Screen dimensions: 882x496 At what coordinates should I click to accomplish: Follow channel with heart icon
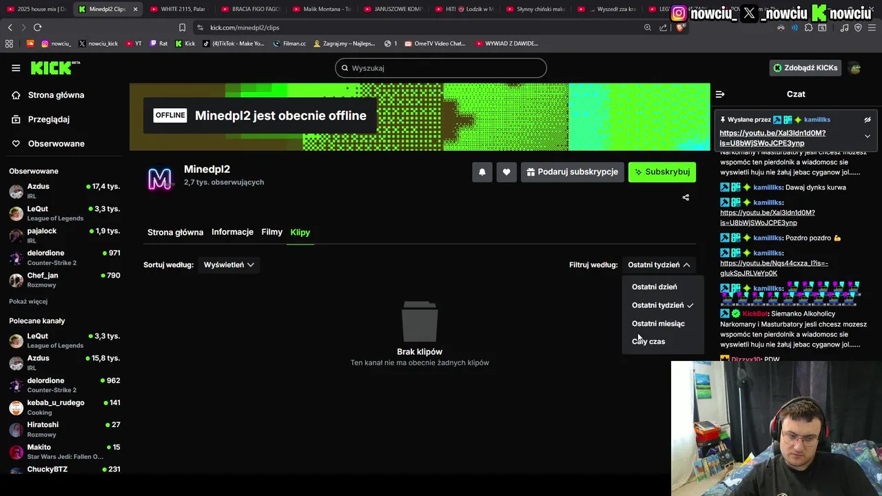point(506,172)
